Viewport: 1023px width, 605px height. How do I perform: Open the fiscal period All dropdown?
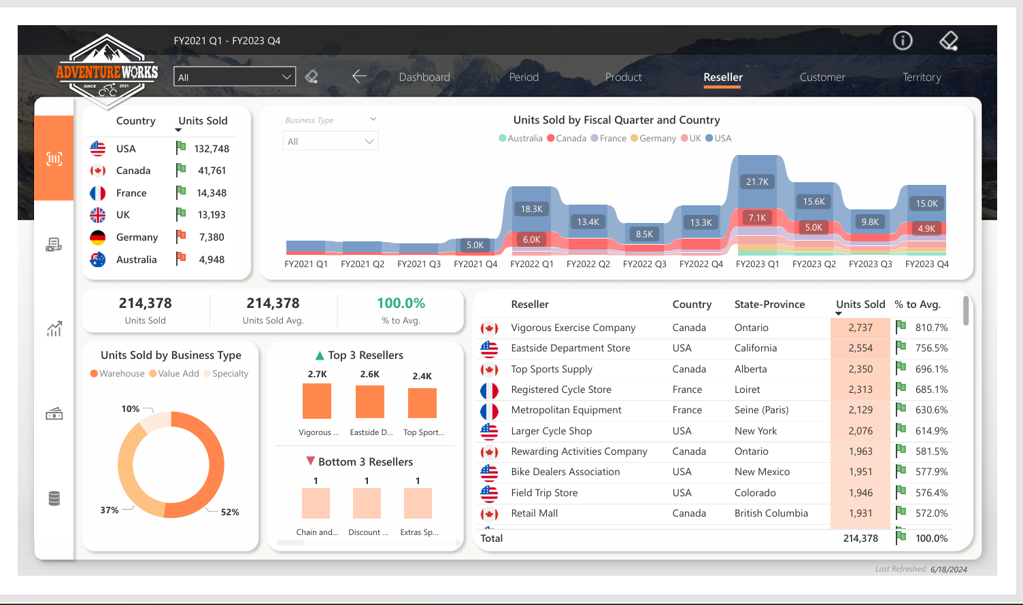(x=235, y=77)
